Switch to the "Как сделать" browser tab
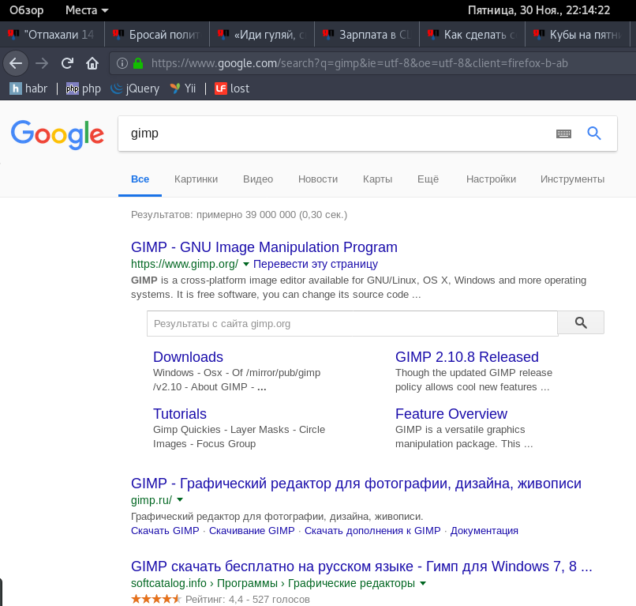 pos(472,35)
